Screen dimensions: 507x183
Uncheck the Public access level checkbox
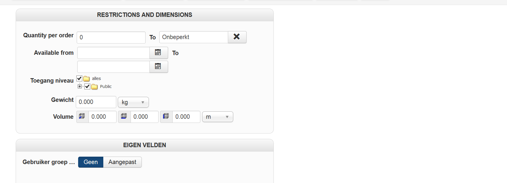point(87,86)
